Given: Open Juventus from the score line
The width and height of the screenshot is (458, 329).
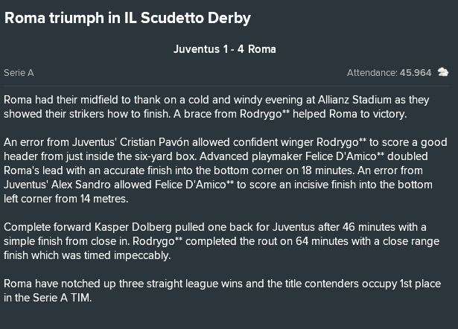Looking at the screenshot, I should pos(197,49).
